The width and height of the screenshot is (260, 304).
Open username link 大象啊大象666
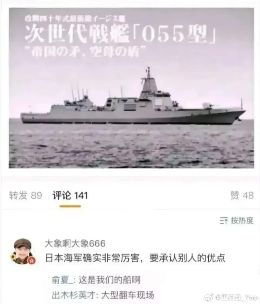tap(75, 244)
